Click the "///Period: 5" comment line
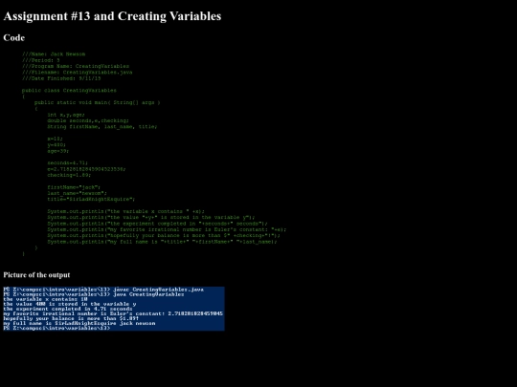This screenshot has width=517, height=387. tap(41, 60)
